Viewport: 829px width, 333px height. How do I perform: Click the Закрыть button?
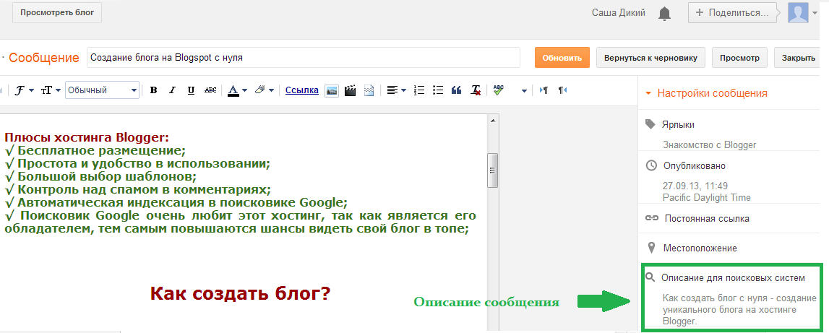pyautogui.click(x=799, y=58)
